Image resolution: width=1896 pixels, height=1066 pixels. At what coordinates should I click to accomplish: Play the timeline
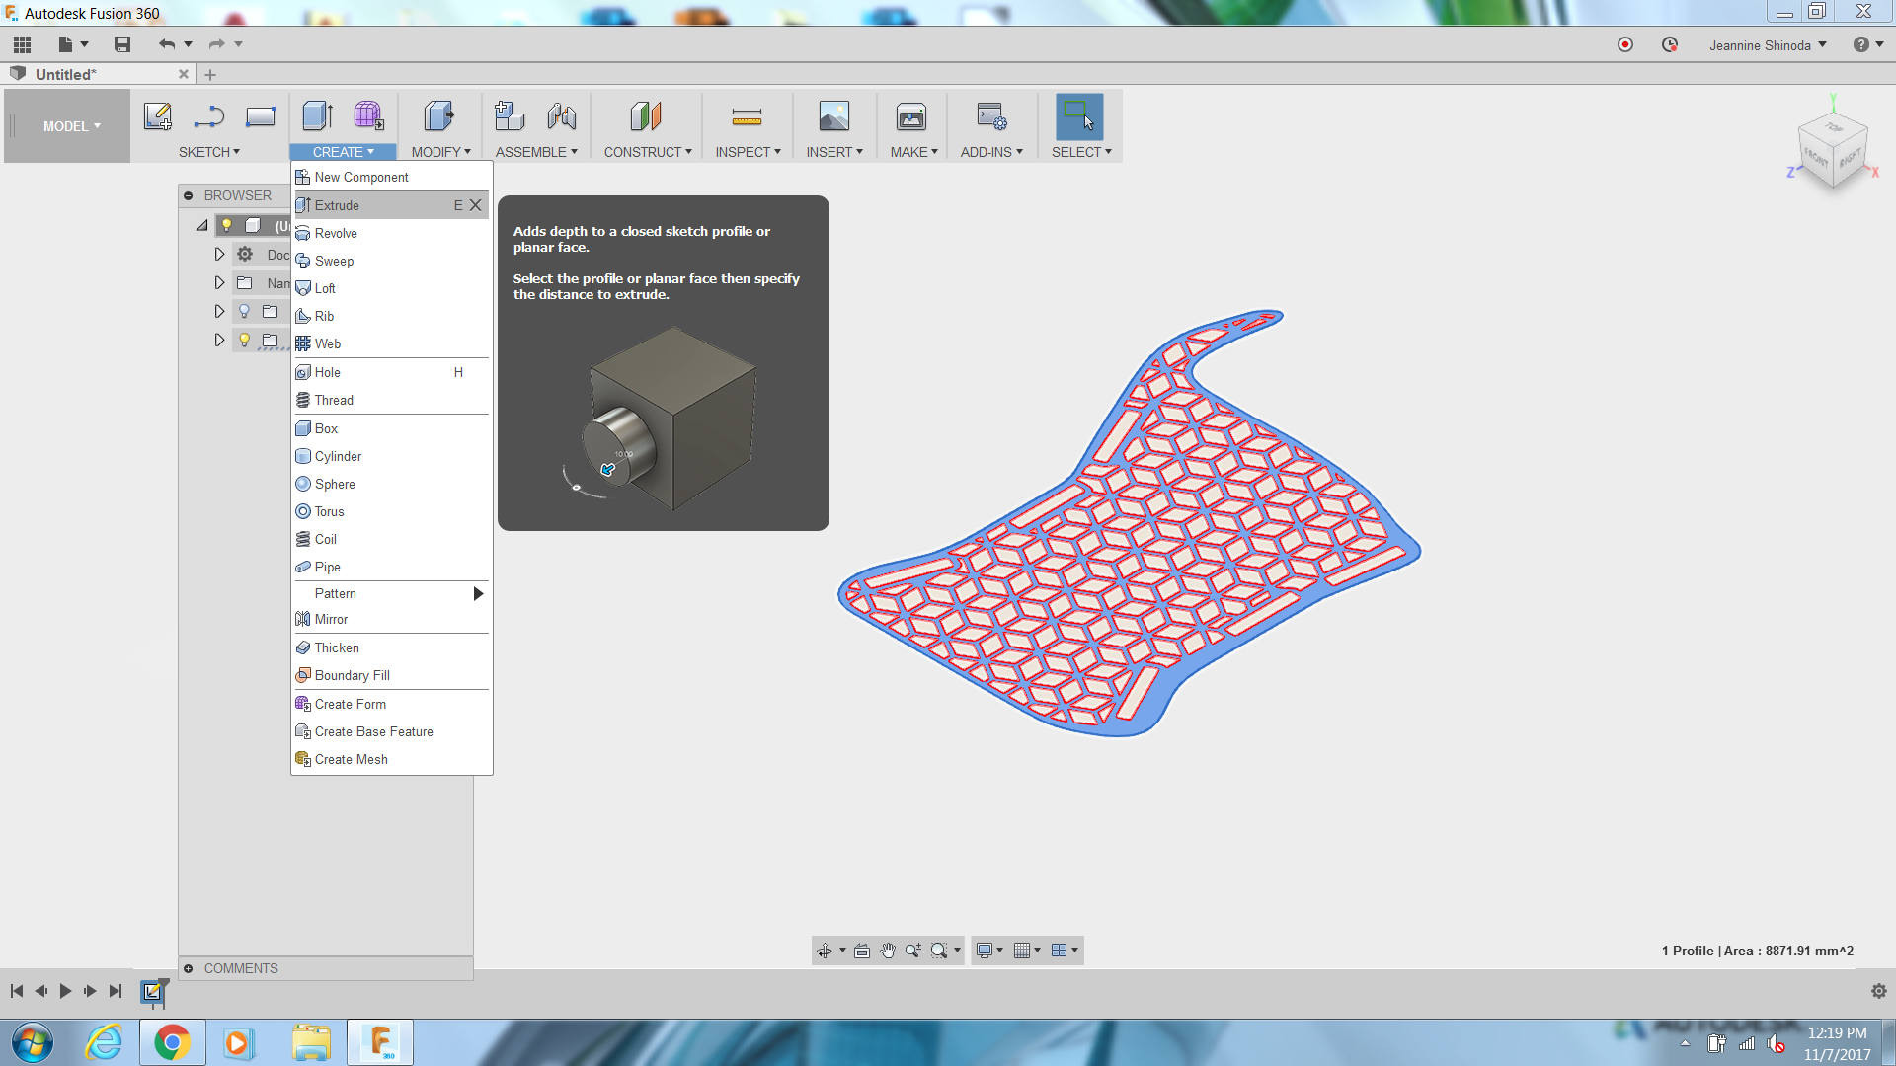coord(65,991)
